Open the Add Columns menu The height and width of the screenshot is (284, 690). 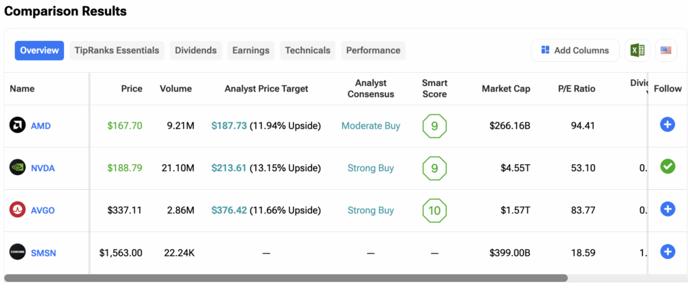[x=575, y=50]
